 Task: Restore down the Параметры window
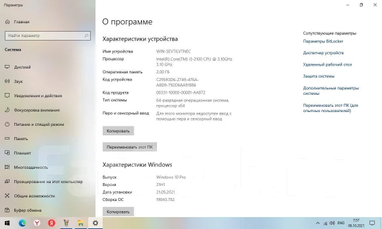pyautogui.click(x=361, y=5)
